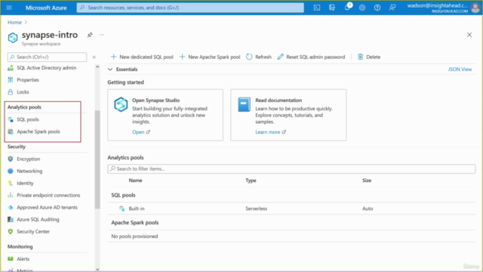This screenshot has height=272, width=483.
Task: Delete the synapse-intro workspace
Action: click(x=369, y=57)
